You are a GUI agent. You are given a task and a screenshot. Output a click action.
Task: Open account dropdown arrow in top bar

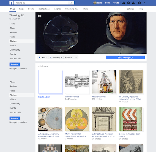coord(144,3)
